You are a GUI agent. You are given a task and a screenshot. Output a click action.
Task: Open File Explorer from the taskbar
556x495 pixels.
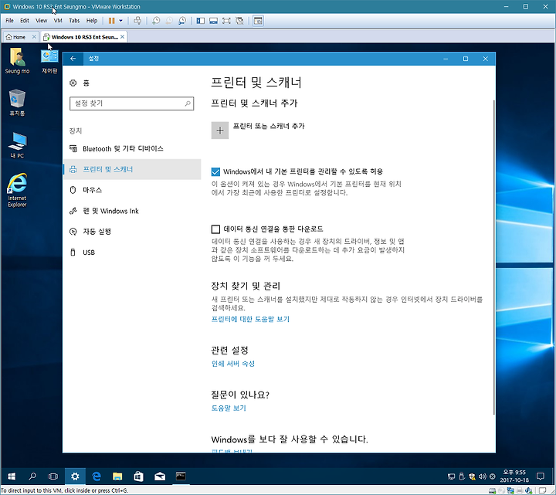point(117,476)
